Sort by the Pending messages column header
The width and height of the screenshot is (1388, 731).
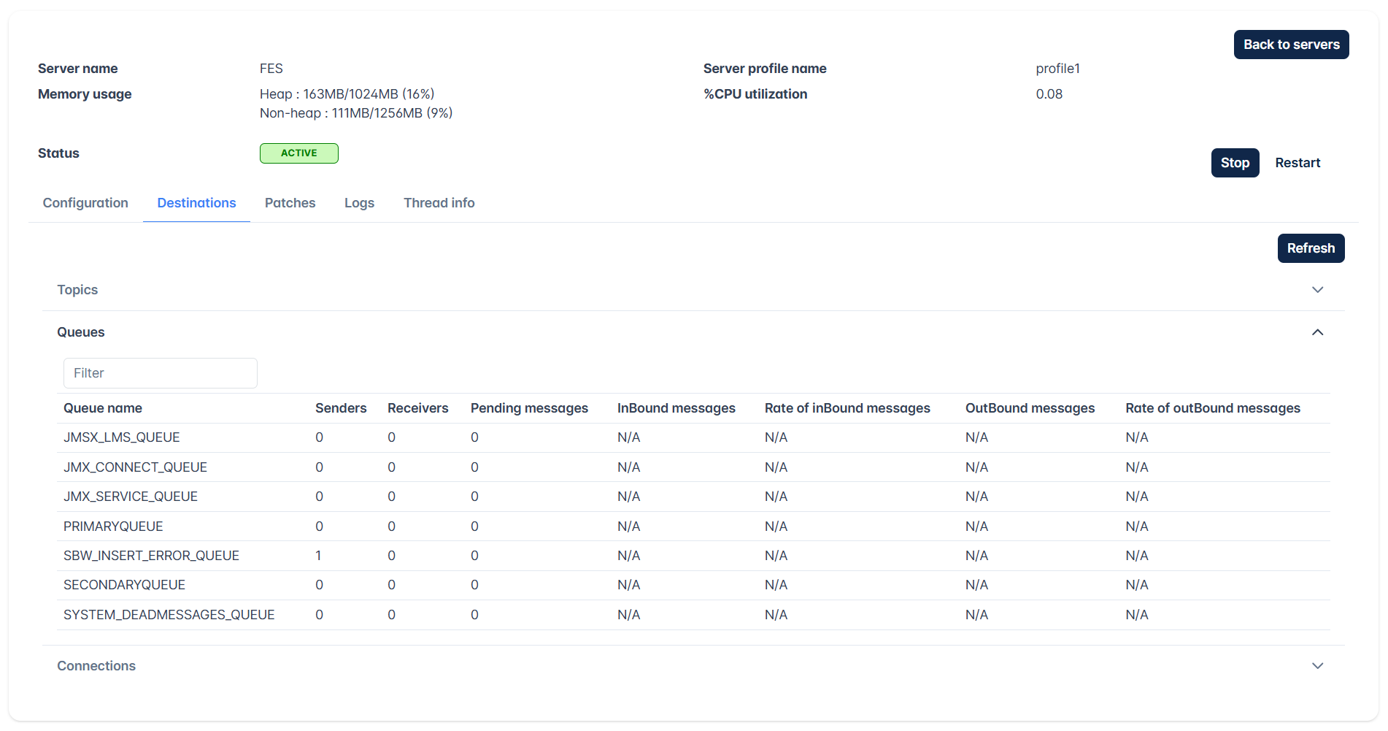click(x=529, y=408)
